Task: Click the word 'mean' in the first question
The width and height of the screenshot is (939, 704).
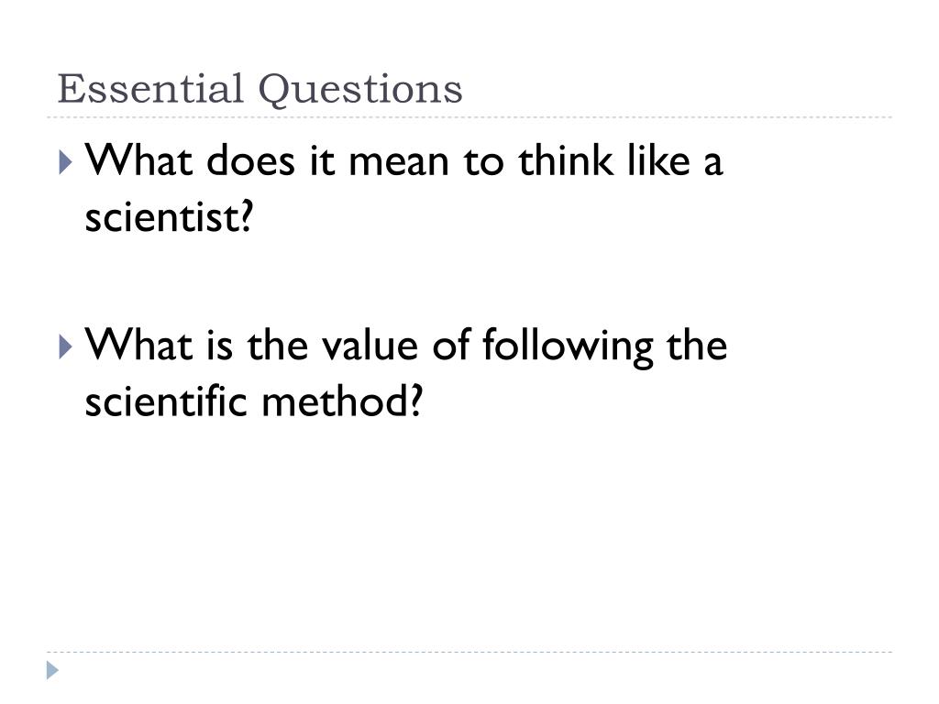Action: tap(398, 163)
